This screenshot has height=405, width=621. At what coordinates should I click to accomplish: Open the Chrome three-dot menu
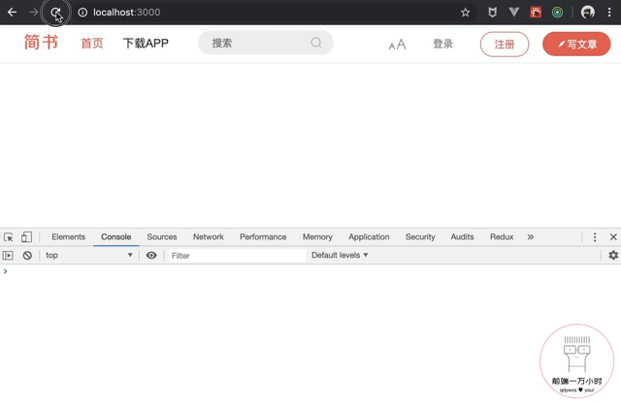pyautogui.click(x=609, y=13)
